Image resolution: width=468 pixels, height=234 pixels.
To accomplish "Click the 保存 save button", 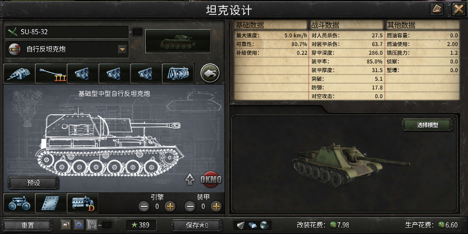I will (x=197, y=225).
